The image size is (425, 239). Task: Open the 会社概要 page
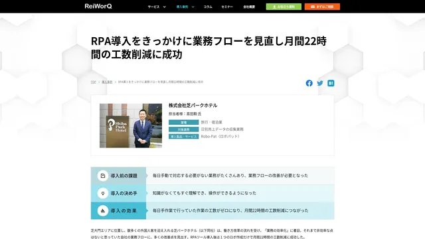tap(249, 7)
